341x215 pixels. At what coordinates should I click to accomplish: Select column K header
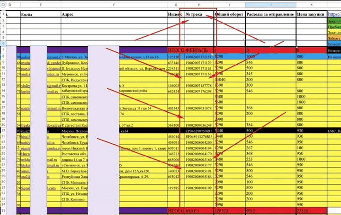(312, 5)
